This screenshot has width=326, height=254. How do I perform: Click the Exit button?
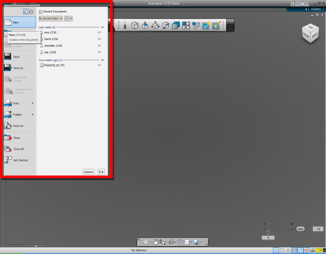pyautogui.click(x=101, y=172)
